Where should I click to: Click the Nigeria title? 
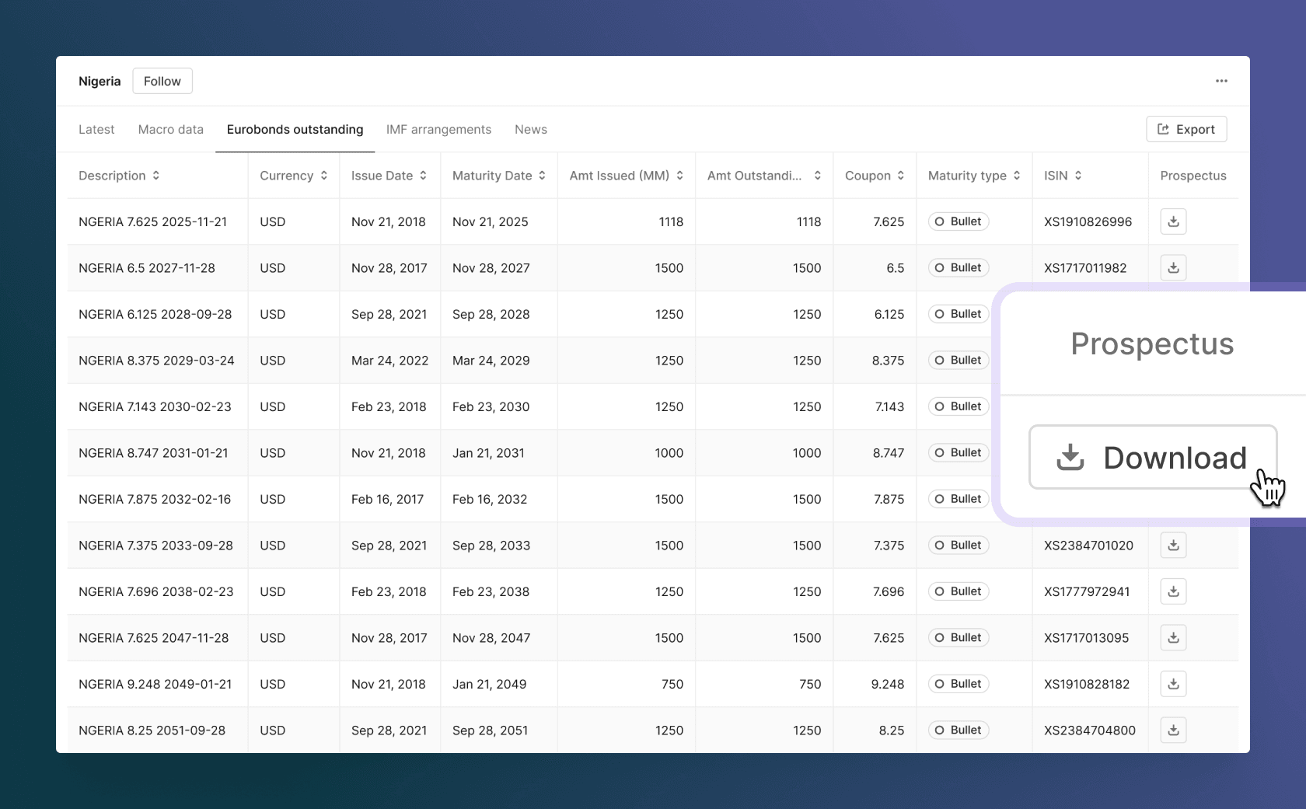coord(100,81)
